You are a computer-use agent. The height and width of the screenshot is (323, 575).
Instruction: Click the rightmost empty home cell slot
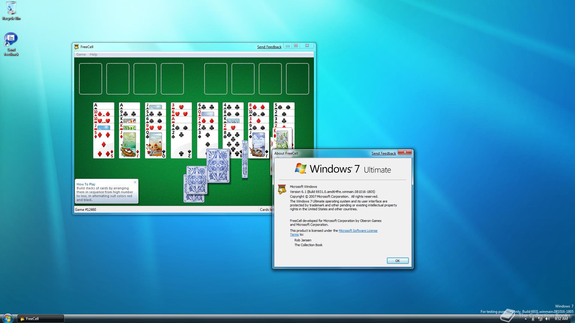tap(297, 79)
